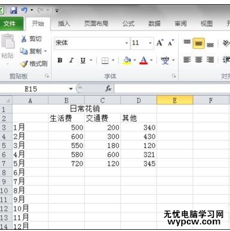Expand the font size dropdown
230x231 pixels.
click(151, 43)
